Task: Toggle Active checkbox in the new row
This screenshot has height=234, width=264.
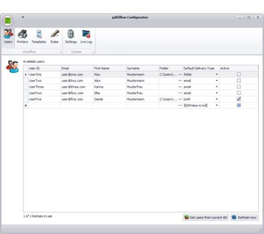Action: (x=239, y=106)
